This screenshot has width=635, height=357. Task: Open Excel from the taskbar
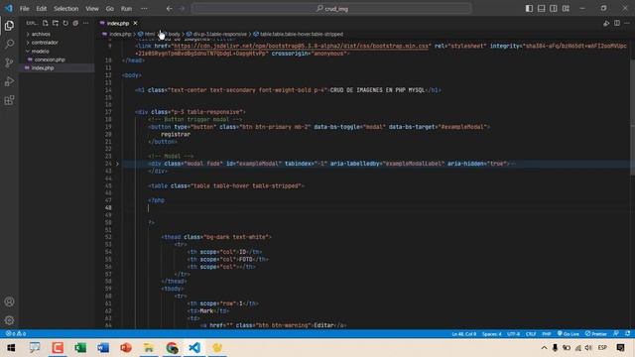80,348
